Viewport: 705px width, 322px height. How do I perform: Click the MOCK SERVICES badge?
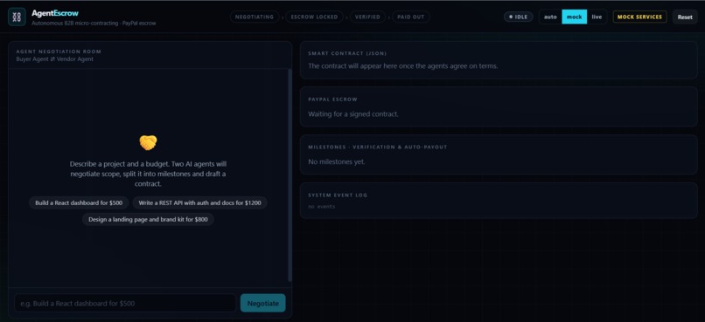[639, 17]
